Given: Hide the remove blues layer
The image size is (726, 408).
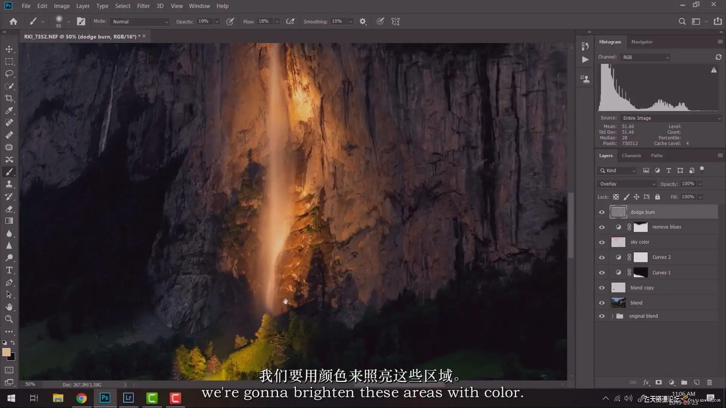Looking at the screenshot, I should click(602, 227).
